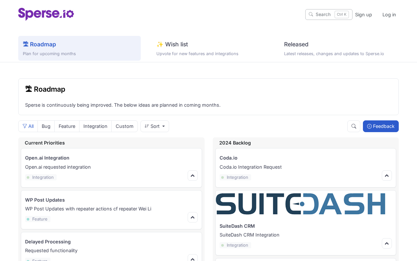The image size is (417, 261).
Task: Upvote the Open.ai Integration card
Action: [193, 176]
